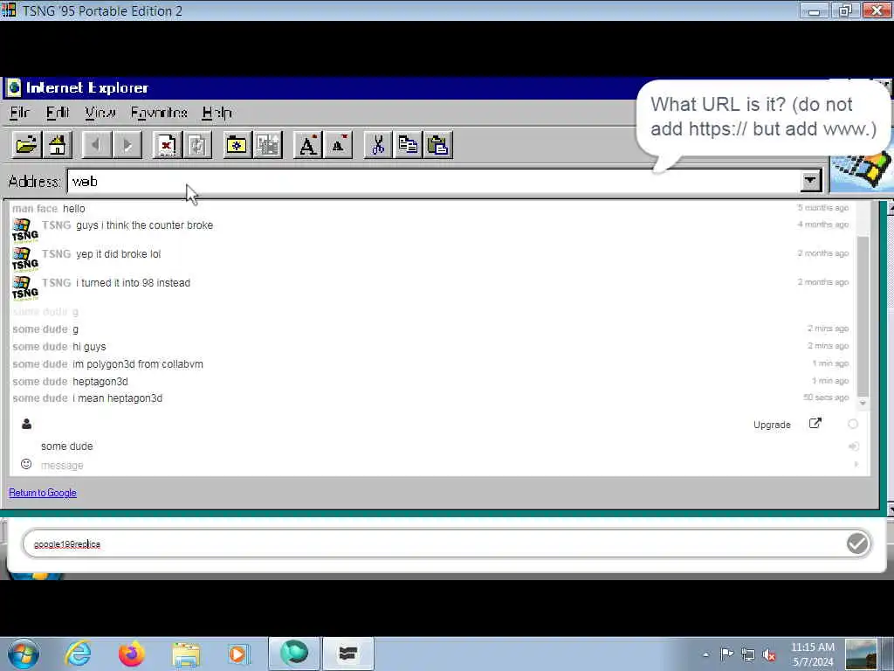The width and height of the screenshot is (894, 671).
Task: Click the chat vertical scrollbar thumb
Action: coord(863,315)
